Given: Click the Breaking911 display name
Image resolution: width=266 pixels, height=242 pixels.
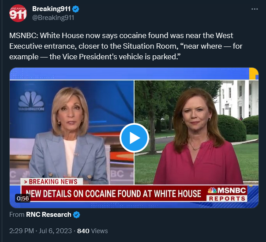Looking at the screenshot, I should [x=51, y=9].
